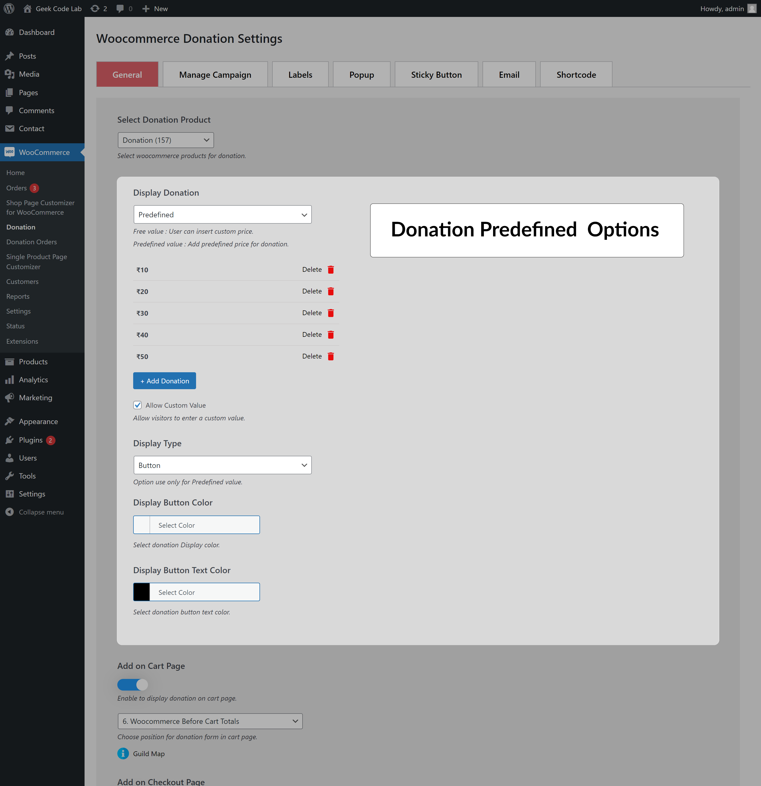This screenshot has width=761, height=786.
Task: Open the Shortcode tab
Action: (x=576, y=74)
